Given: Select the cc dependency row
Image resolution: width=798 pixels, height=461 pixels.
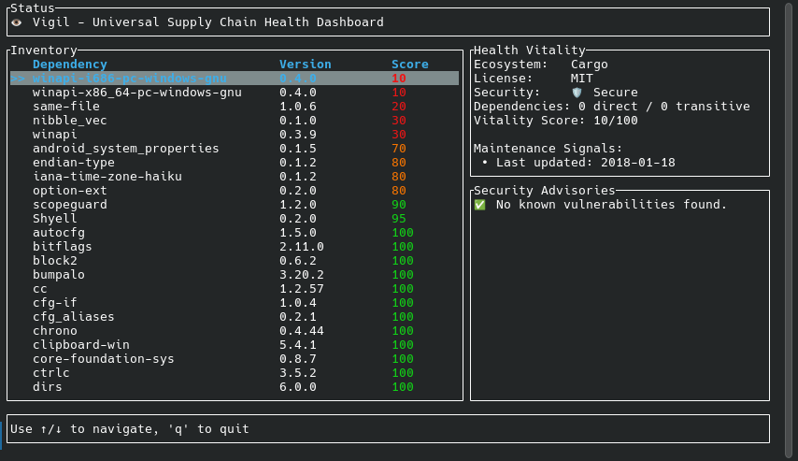Looking at the screenshot, I should coord(235,289).
